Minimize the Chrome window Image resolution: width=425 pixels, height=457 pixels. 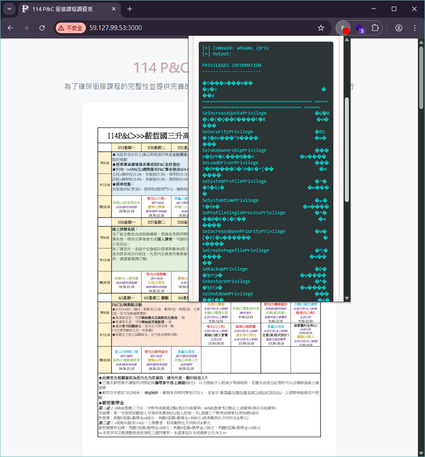[374, 9]
